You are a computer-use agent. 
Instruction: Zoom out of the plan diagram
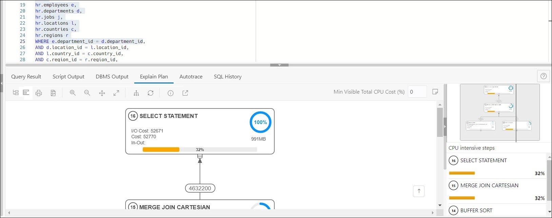pos(87,93)
